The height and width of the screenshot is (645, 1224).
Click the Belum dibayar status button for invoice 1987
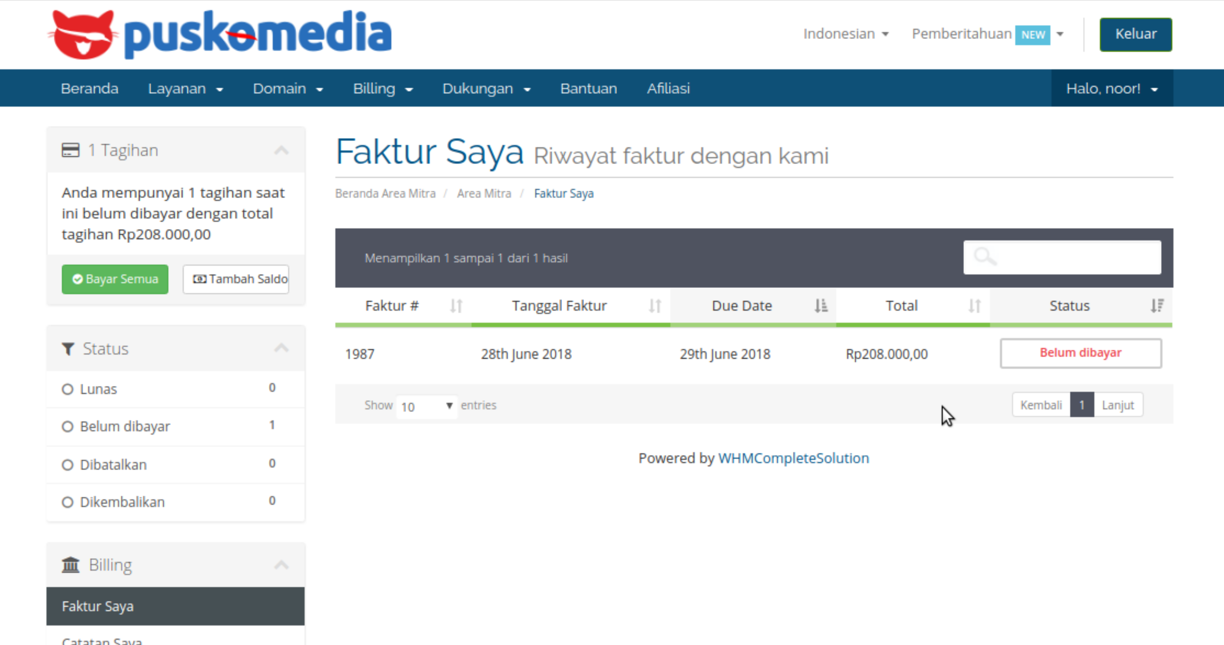(1080, 353)
